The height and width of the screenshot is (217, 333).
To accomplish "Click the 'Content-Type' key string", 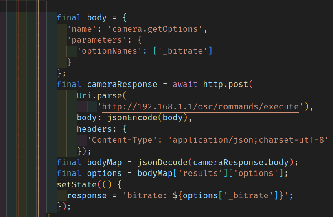I will click(122, 140).
